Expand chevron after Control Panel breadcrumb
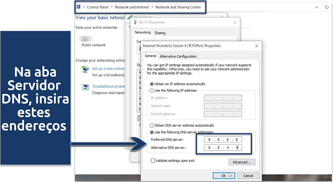The image size is (333, 182). 112,7
